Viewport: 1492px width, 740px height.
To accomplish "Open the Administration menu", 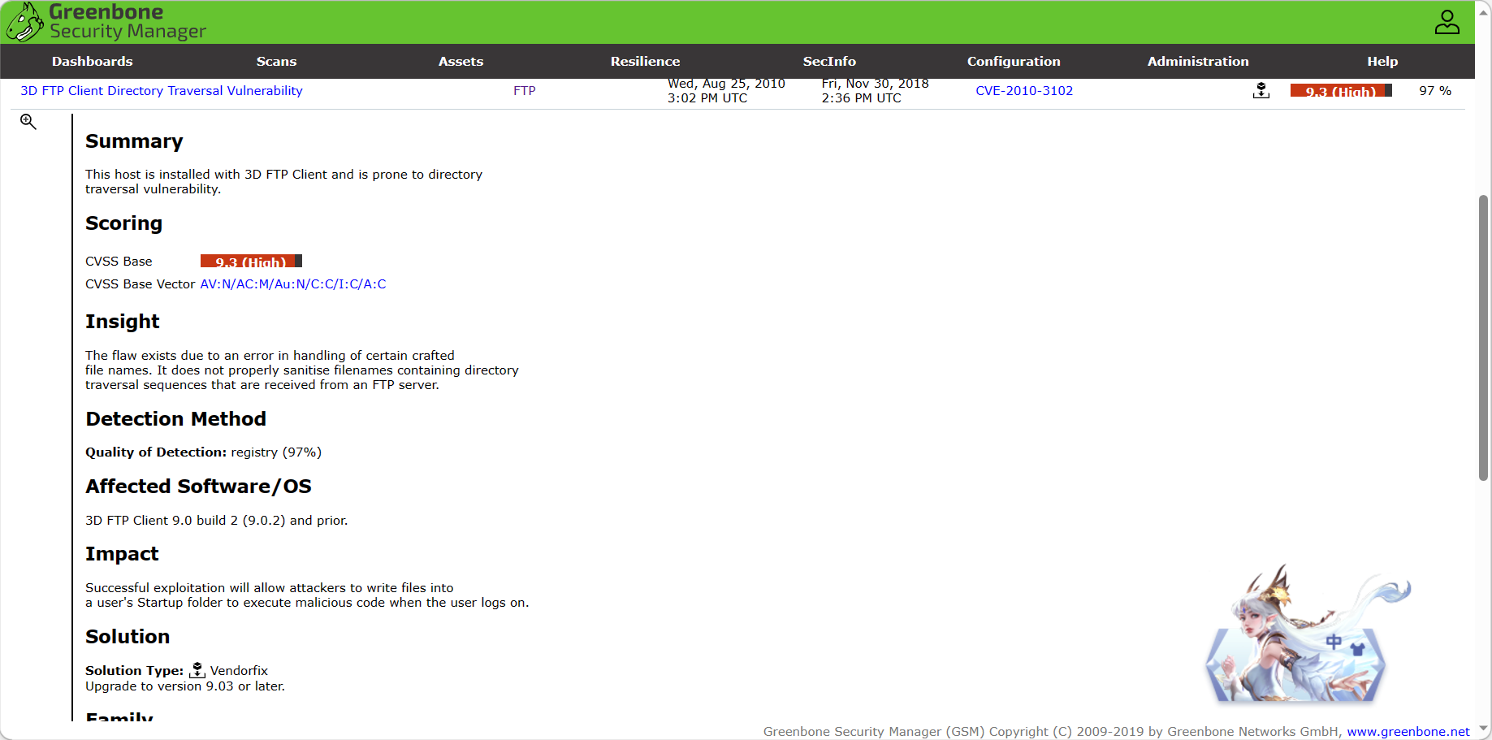I will click(x=1198, y=62).
